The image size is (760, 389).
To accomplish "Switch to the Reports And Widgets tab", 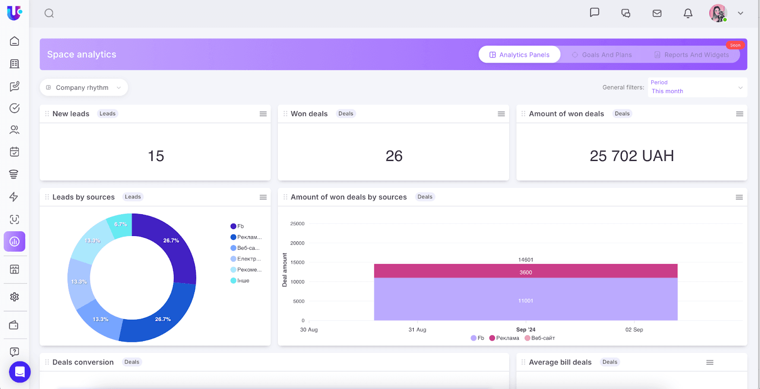I will pos(692,55).
